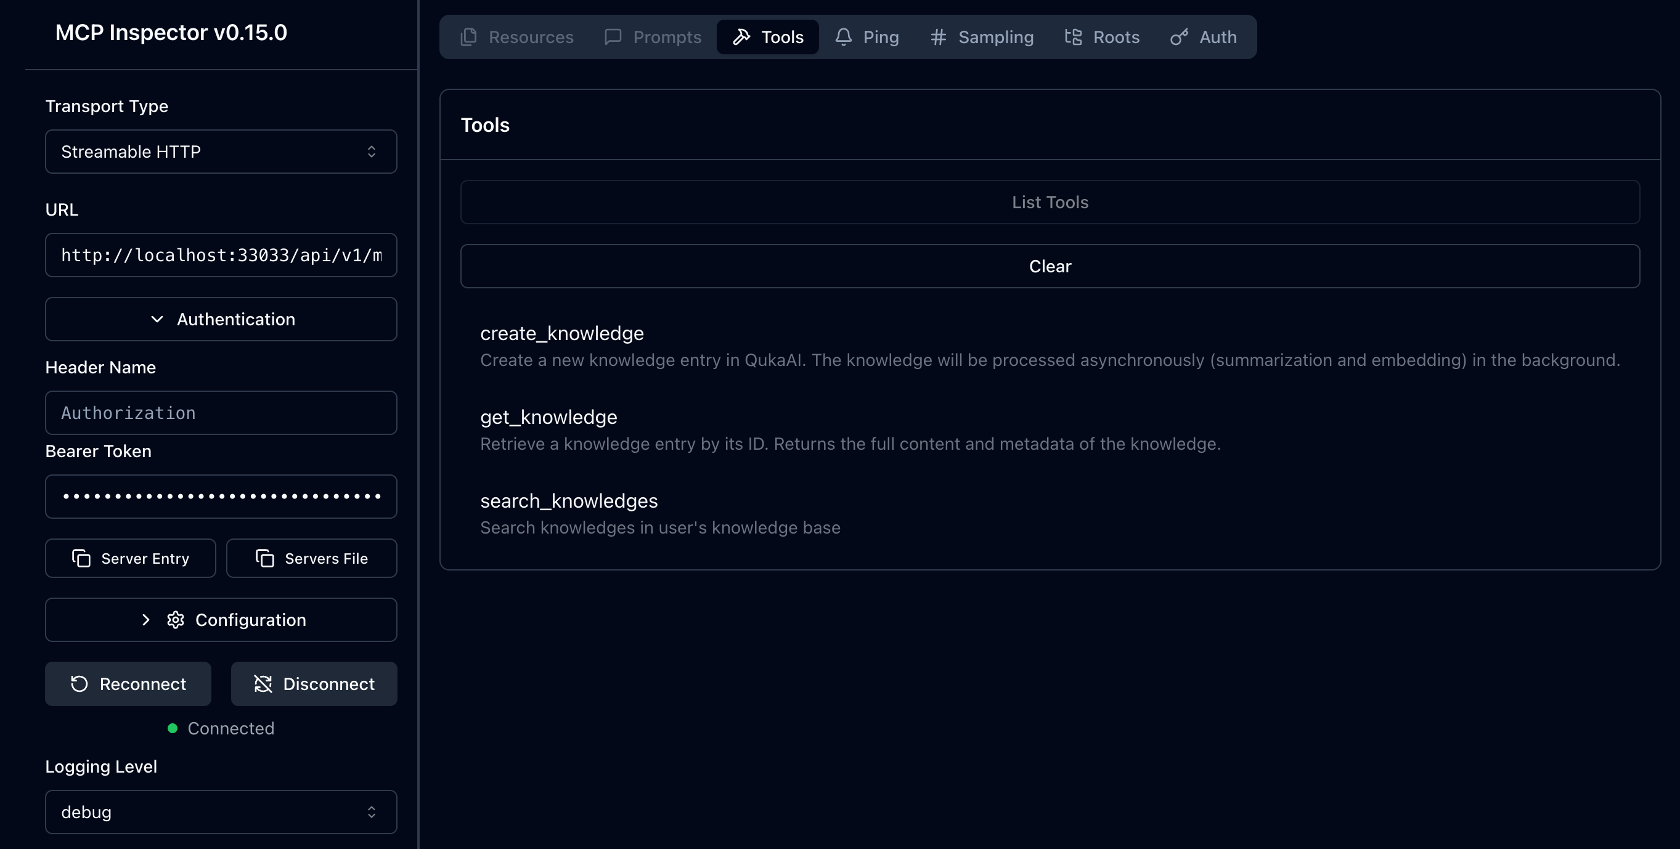Click the Resources tab icon
This screenshot has height=849, width=1680.
468,37
